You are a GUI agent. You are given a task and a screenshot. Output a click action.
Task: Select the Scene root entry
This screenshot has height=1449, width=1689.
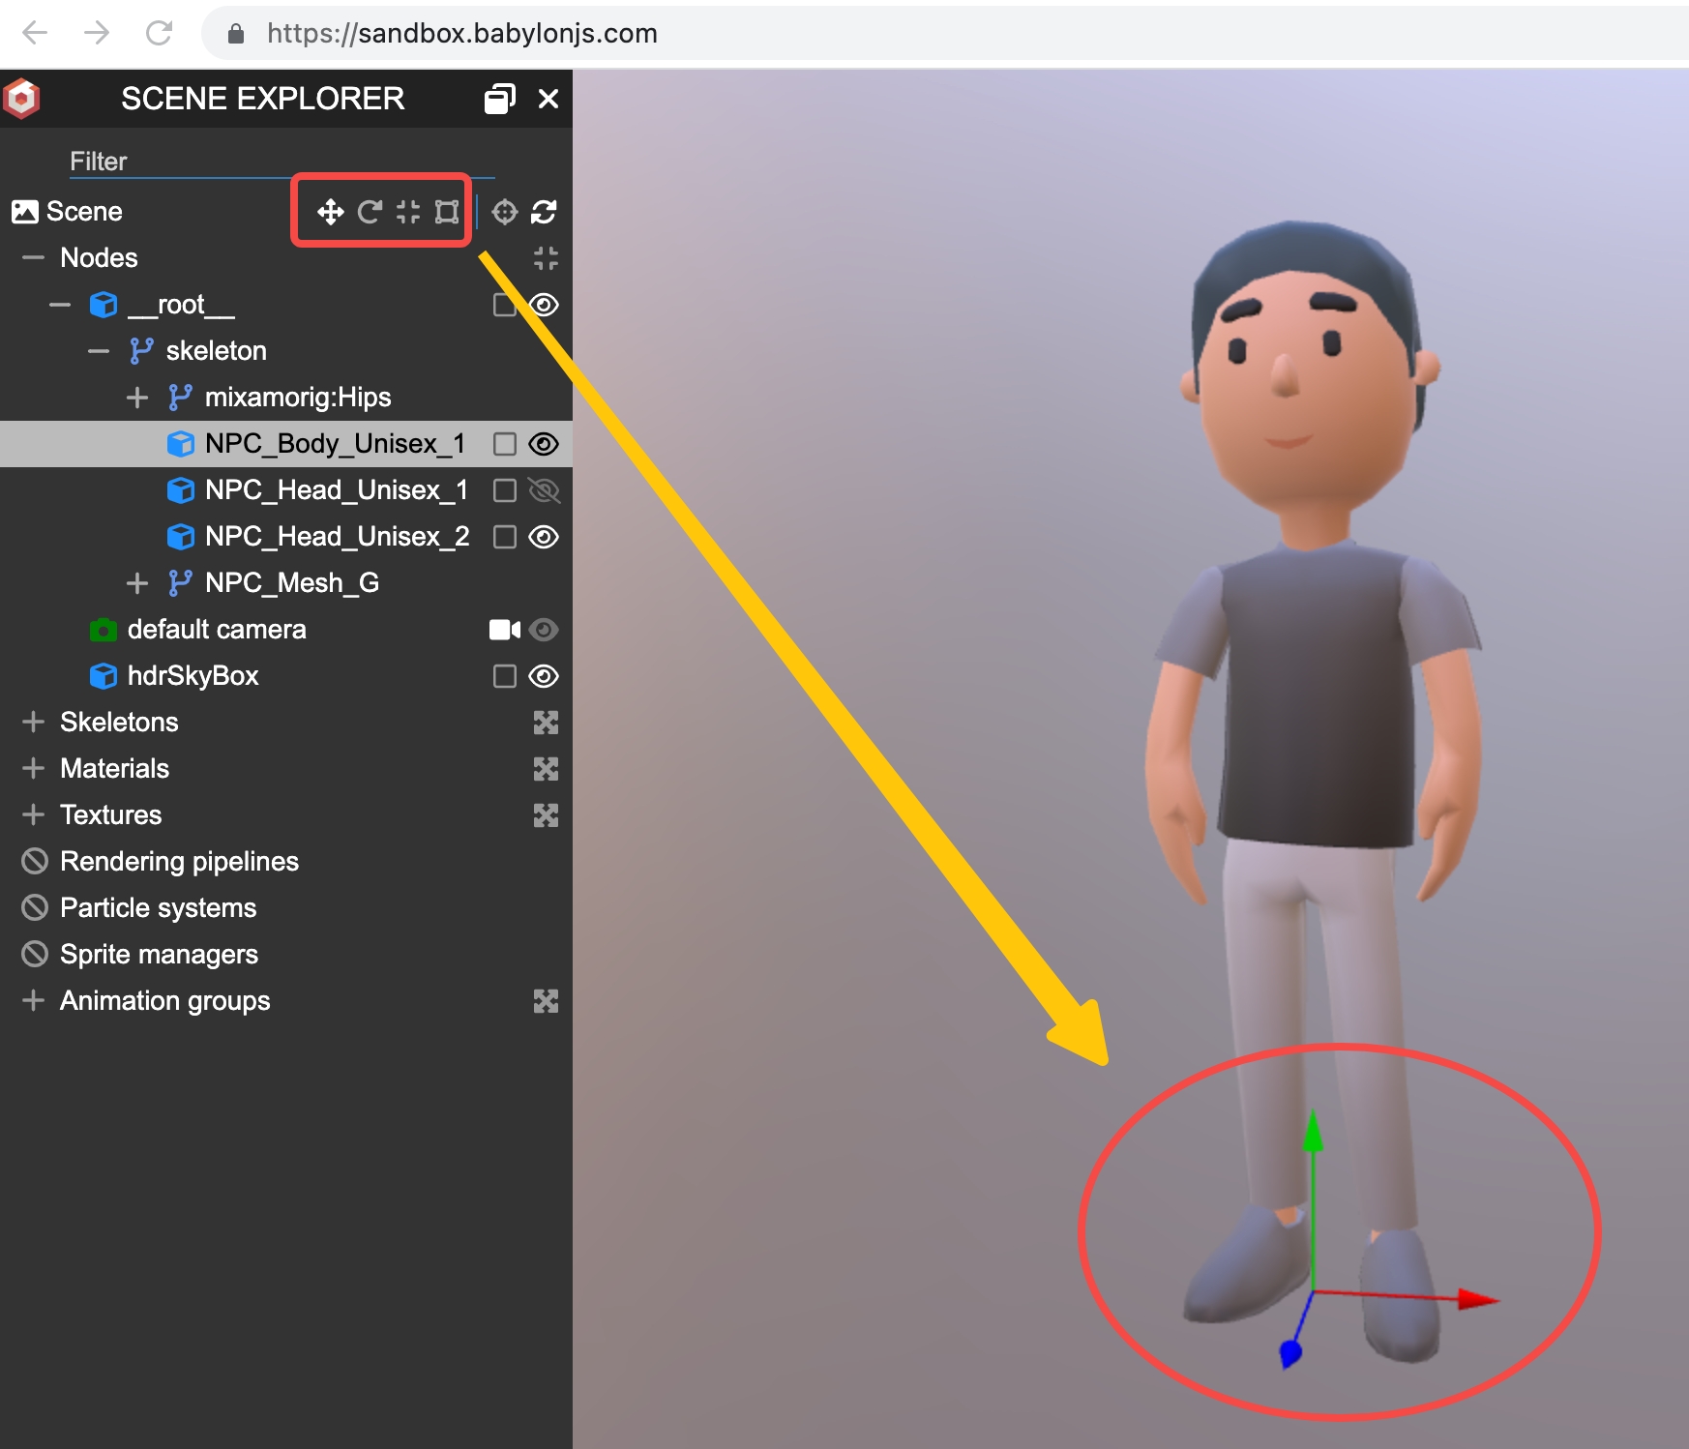[84, 212]
